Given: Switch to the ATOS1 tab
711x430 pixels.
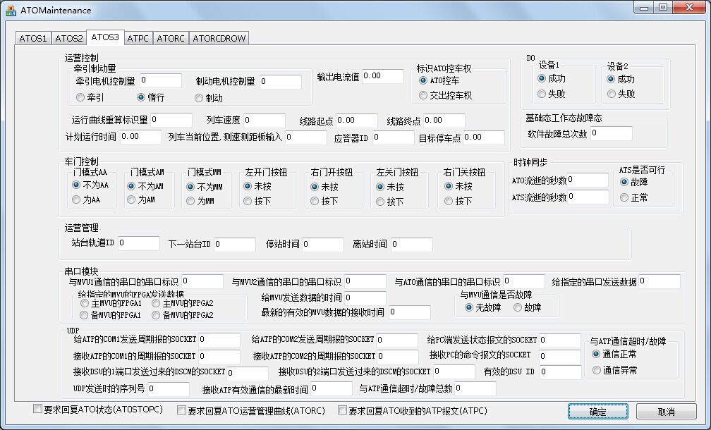Looking at the screenshot, I should click(x=33, y=38).
